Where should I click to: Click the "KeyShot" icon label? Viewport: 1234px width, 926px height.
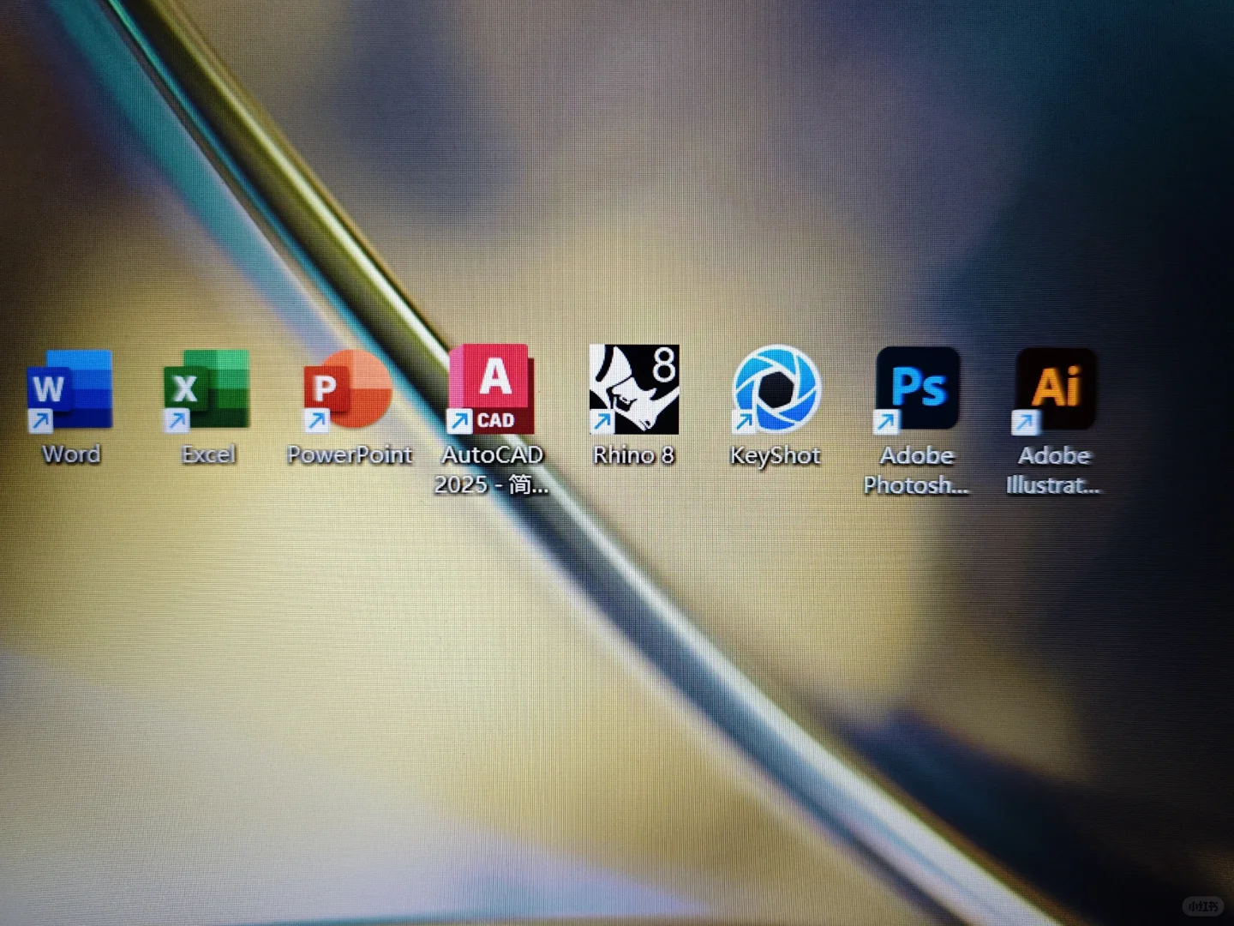(x=776, y=456)
